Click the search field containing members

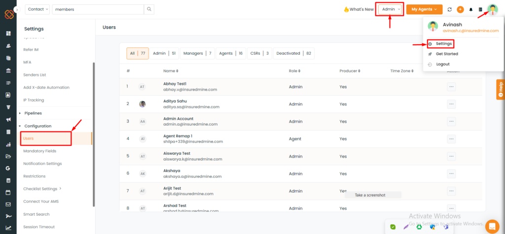point(98,9)
